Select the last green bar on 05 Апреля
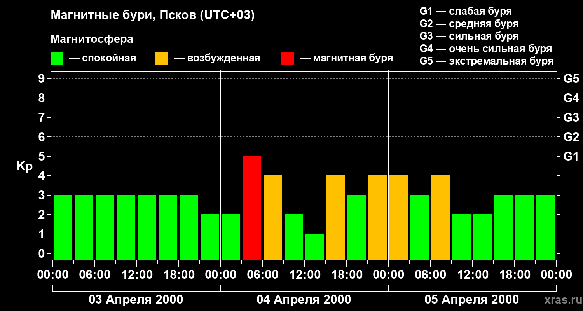The image size is (583, 311). (546, 227)
